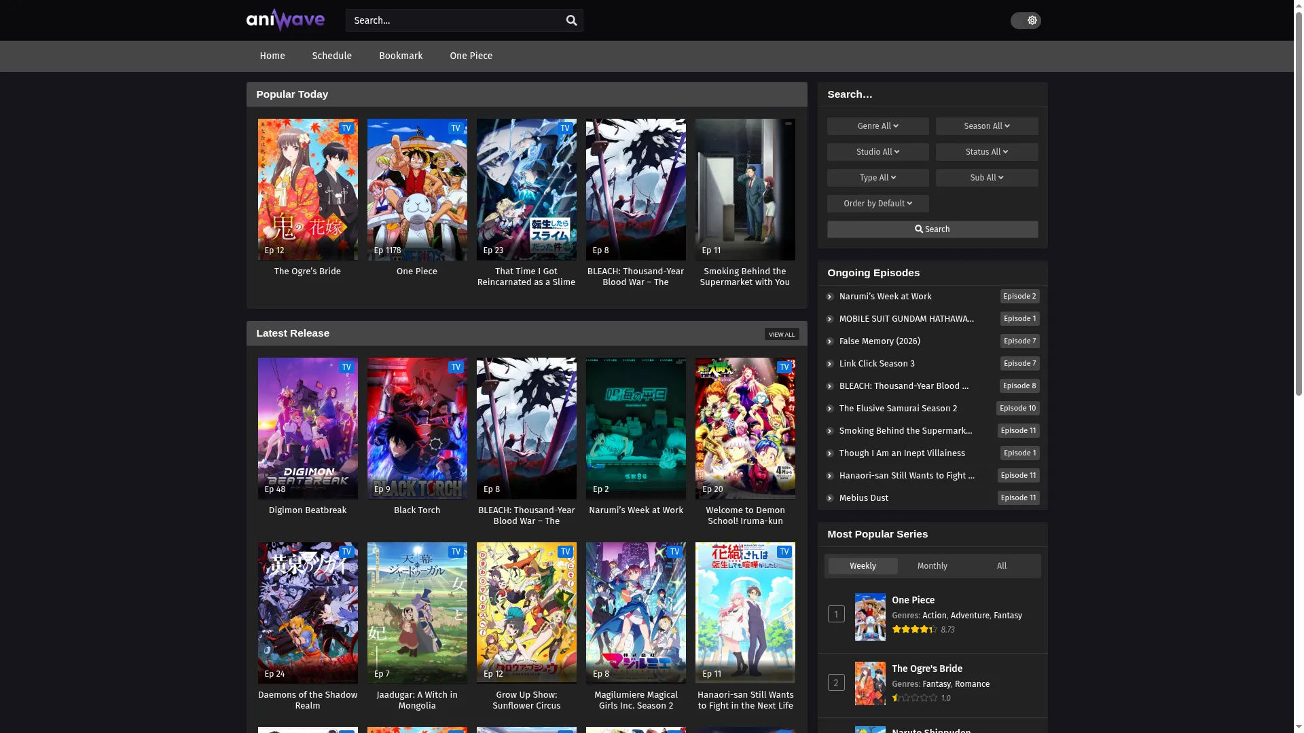Open Link Click Season 3 ongoing link

coord(877,364)
